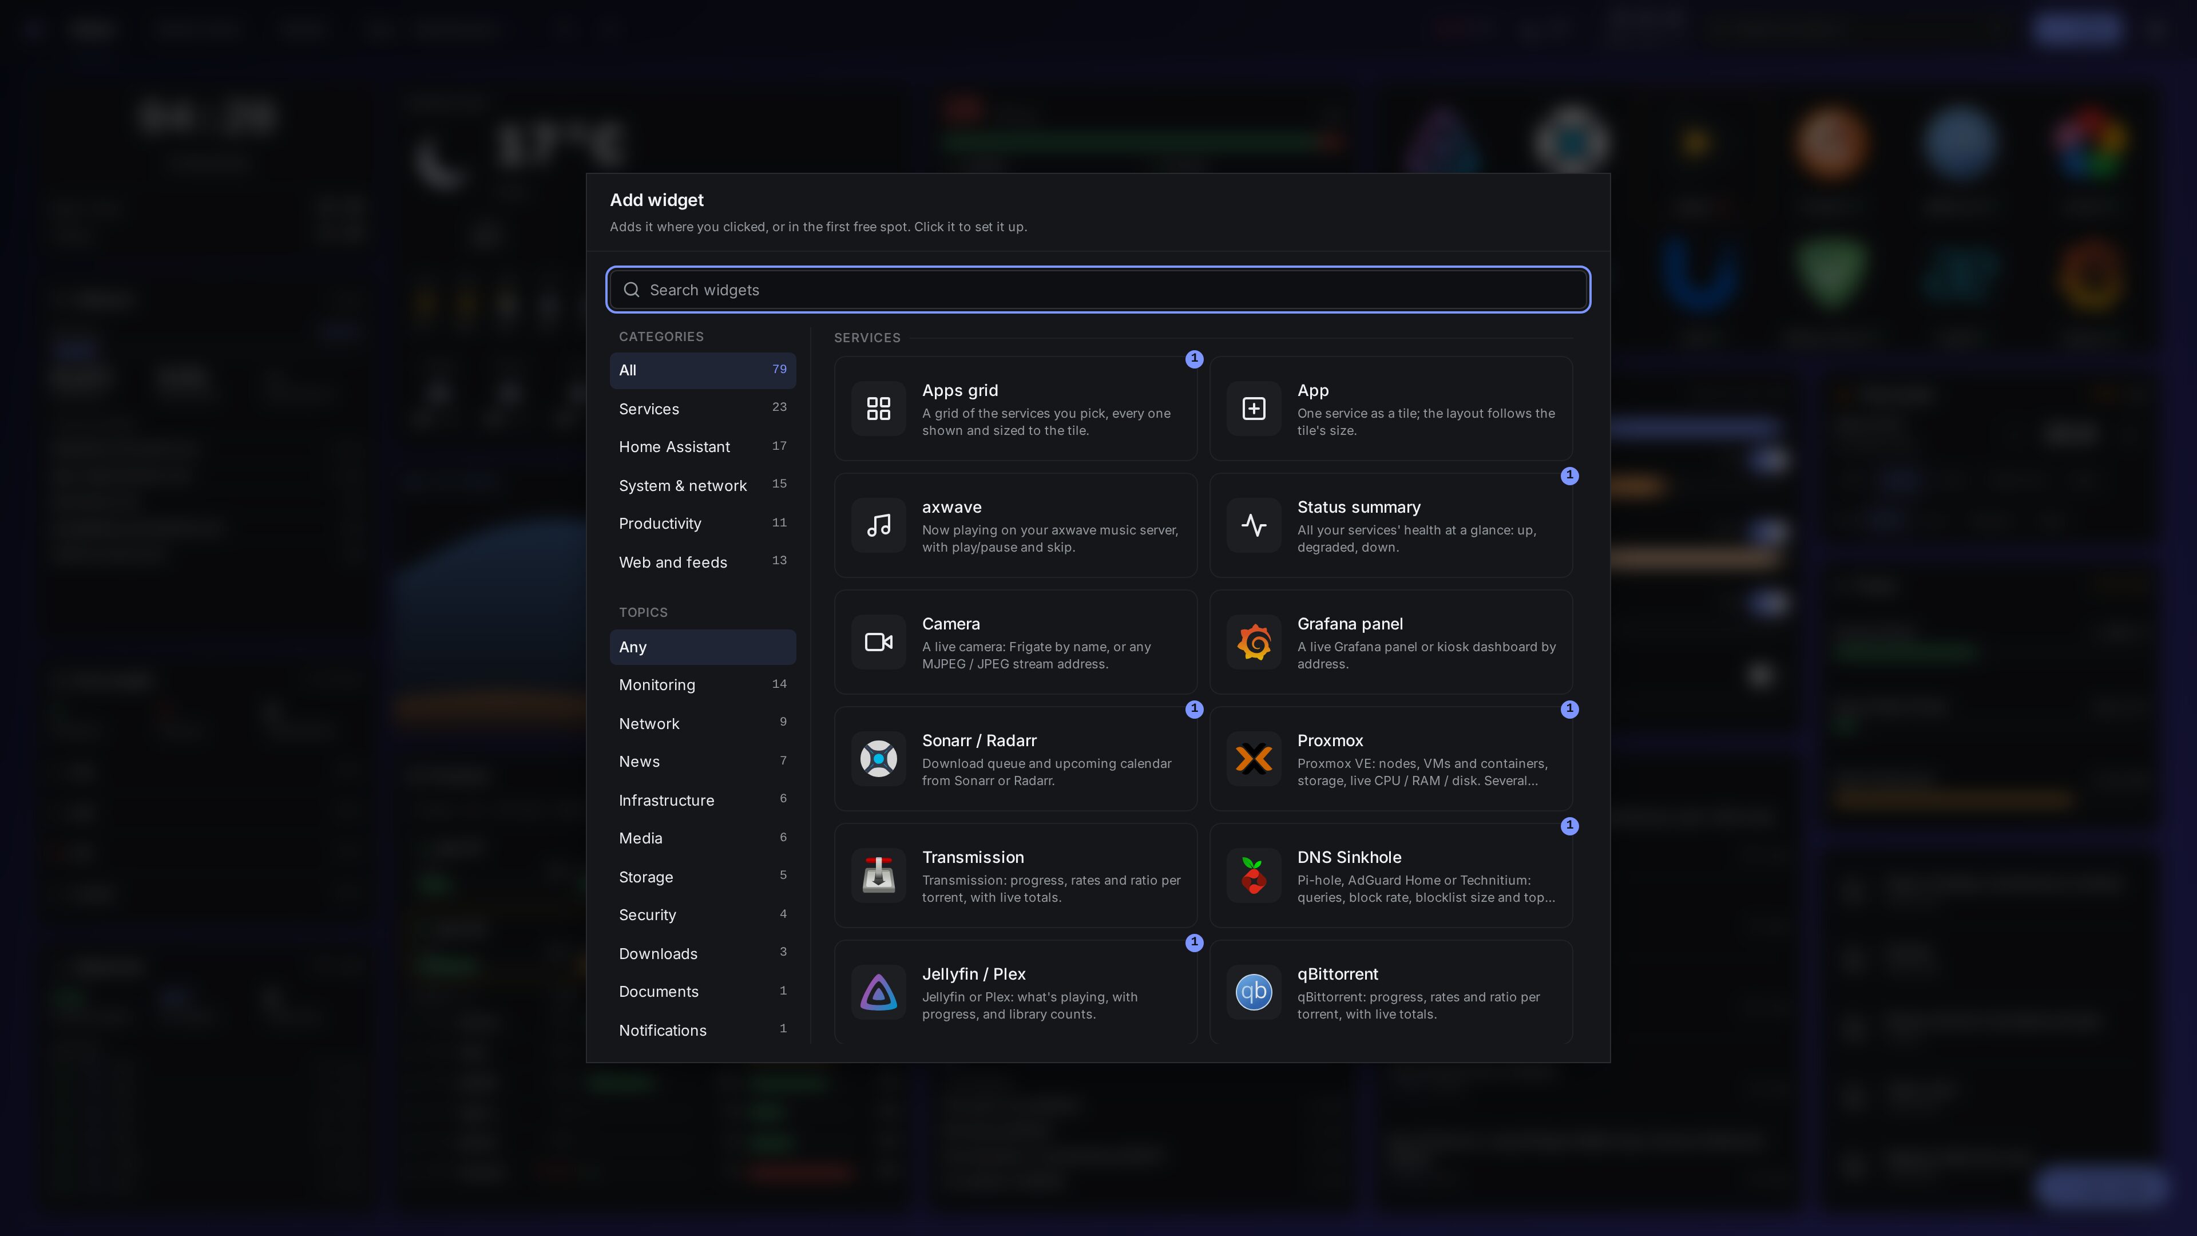Click the Status summary pulse icon

pyautogui.click(x=1254, y=525)
